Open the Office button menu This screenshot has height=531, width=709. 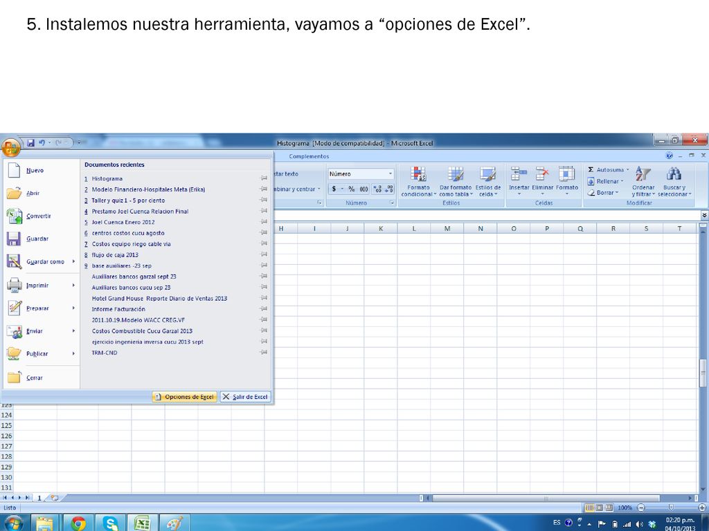pos(10,147)
